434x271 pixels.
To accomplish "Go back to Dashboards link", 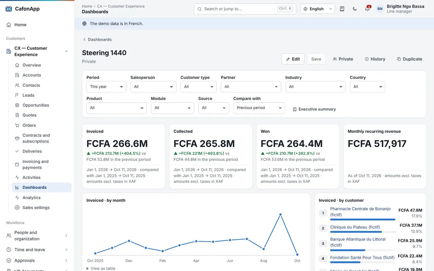I will [97, 40].
